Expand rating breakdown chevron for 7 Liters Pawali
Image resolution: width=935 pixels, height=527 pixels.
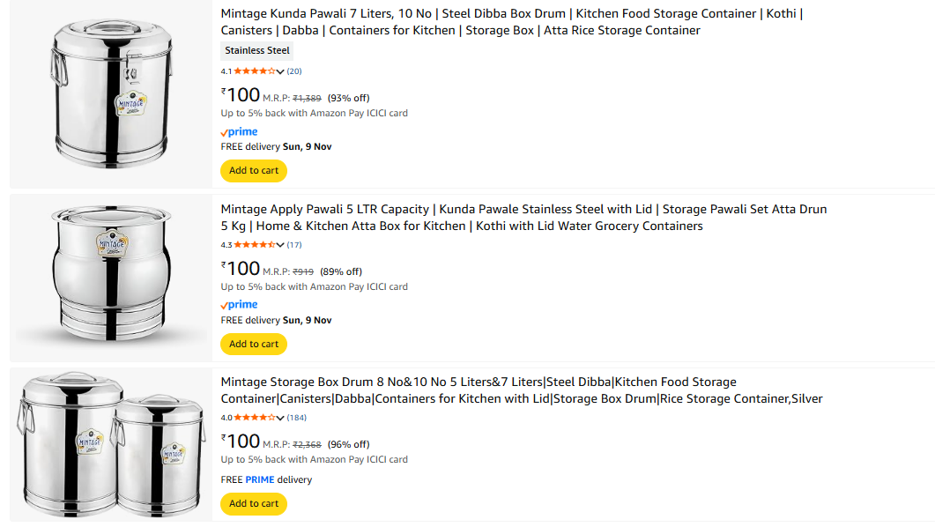coord(280,71)
